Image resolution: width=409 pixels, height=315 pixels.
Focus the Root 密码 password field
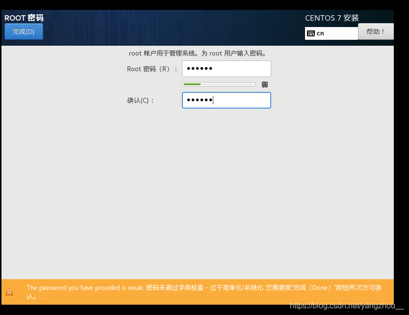[227, 69]
